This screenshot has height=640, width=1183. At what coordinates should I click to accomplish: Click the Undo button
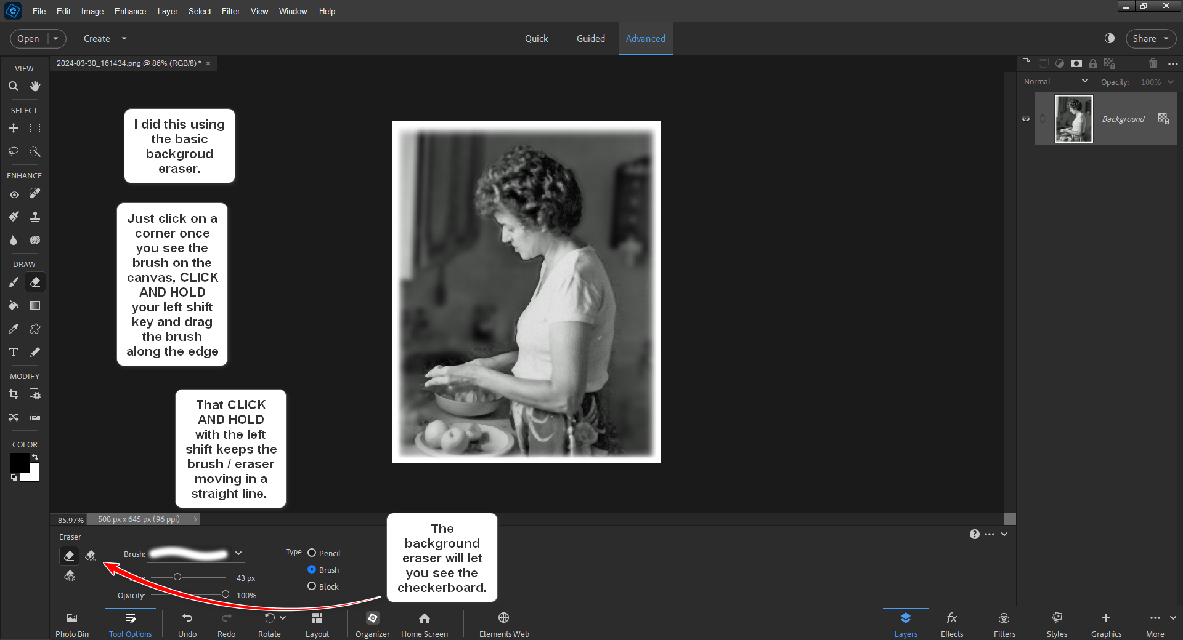point(187,623)
